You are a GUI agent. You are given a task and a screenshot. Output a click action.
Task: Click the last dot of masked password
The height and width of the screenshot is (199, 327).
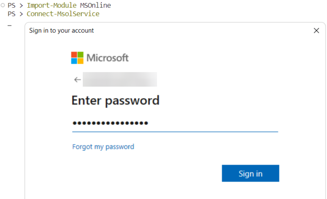click(x=146, y=123)
